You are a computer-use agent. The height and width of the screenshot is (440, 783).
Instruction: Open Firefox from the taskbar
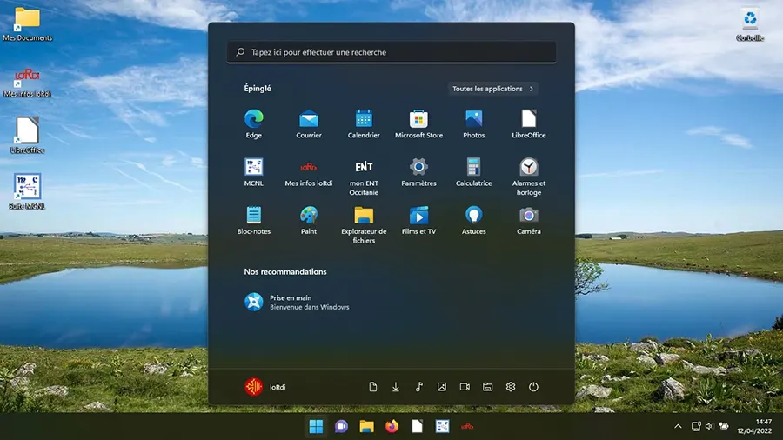pyautogui.click(x=391, y=426)
